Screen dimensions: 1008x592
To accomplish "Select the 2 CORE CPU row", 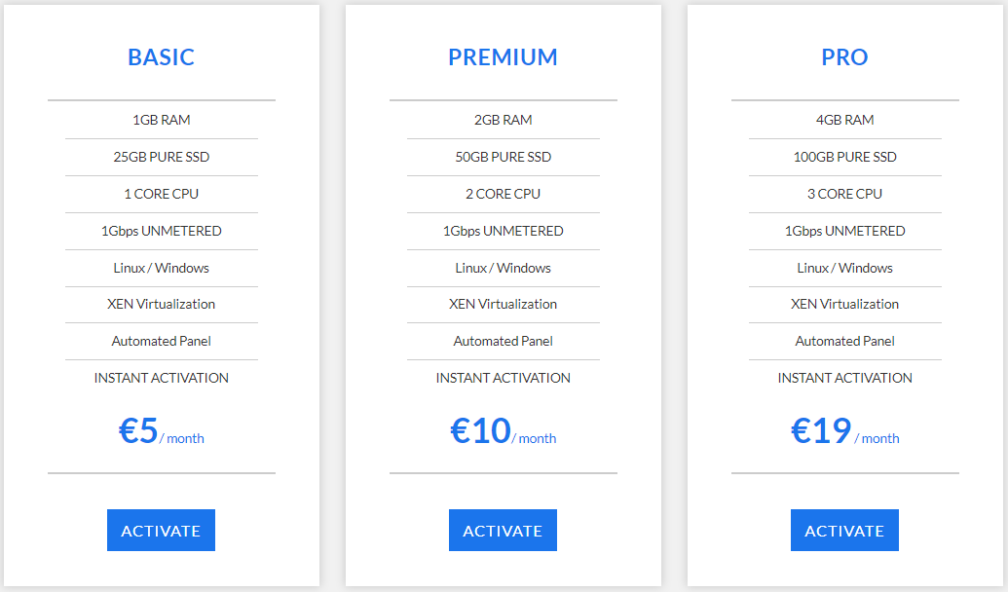I will [504, 194].
